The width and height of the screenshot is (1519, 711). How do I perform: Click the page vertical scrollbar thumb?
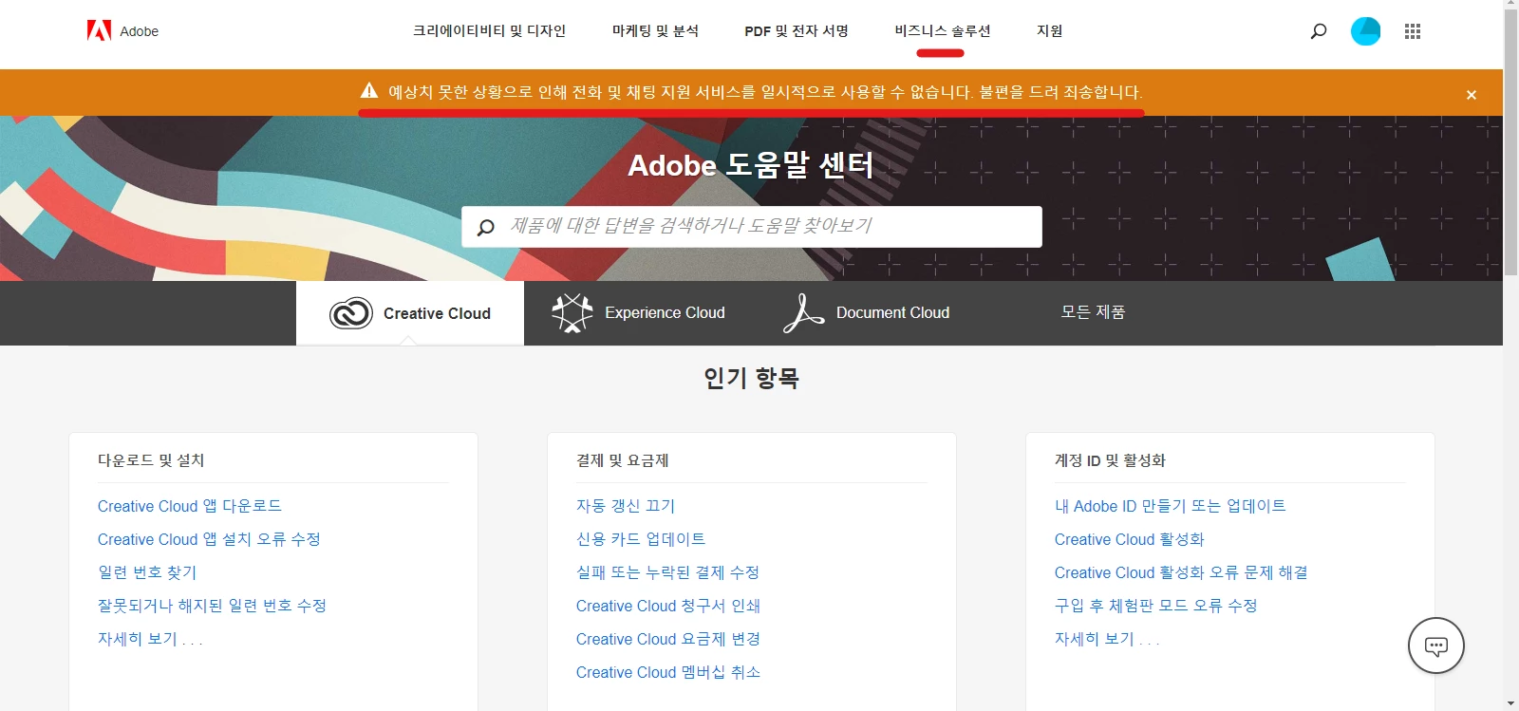1510,142
